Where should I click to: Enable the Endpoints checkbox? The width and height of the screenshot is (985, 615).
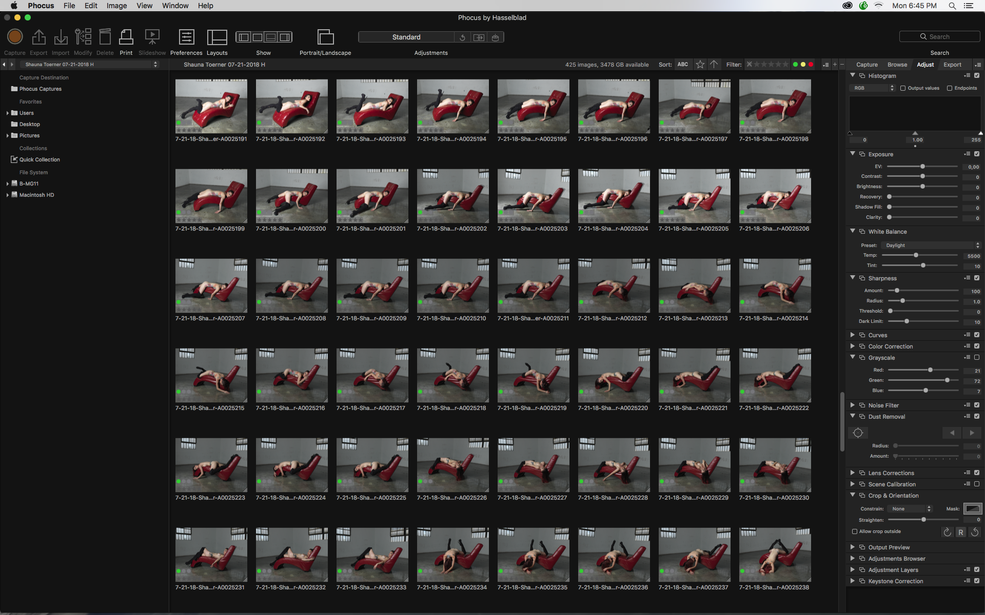(x=950, y=88)
